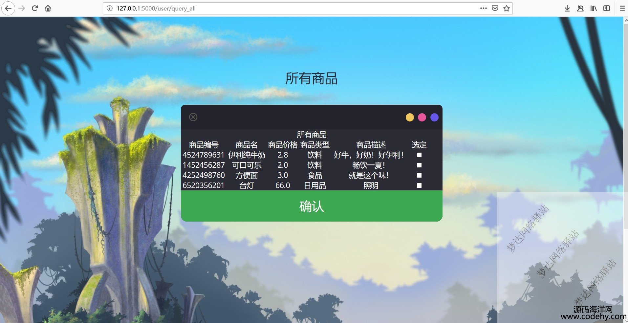Click the 日用品 type cell
The width and height of the screenshot is (628, 323).
coord(315,185)
